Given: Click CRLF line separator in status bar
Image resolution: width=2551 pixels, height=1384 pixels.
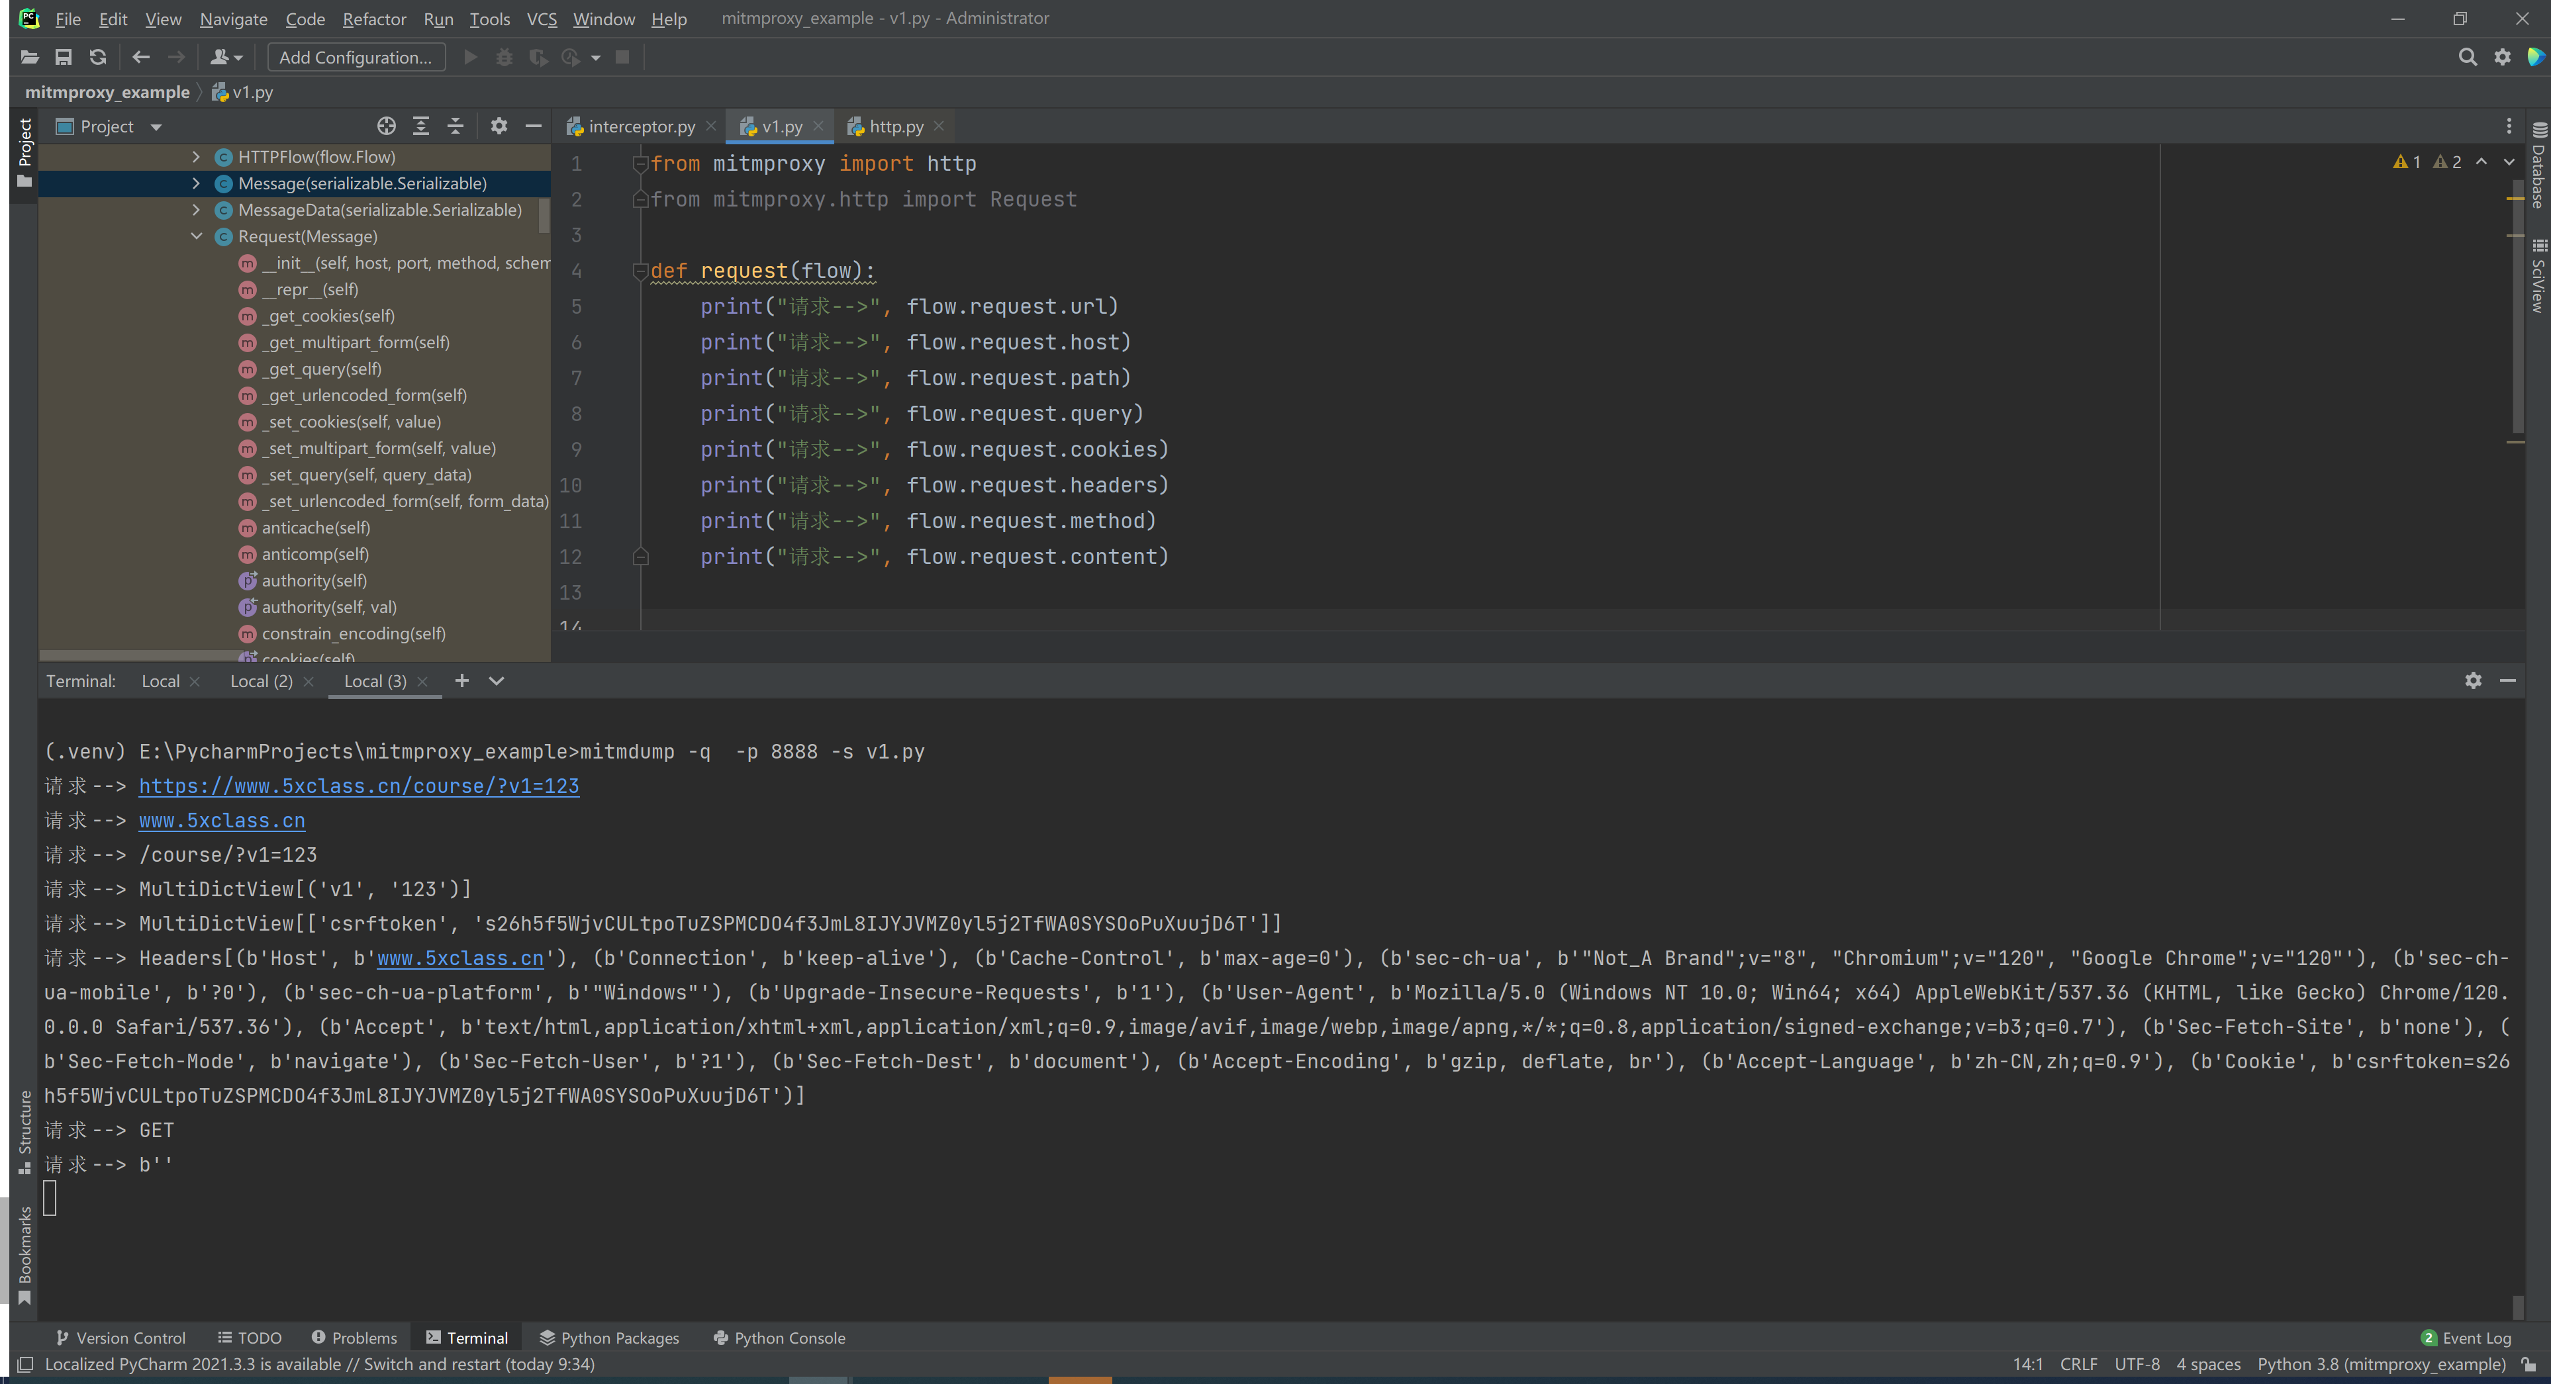Looking at the screenshot, I should tap(2079, 1364).
